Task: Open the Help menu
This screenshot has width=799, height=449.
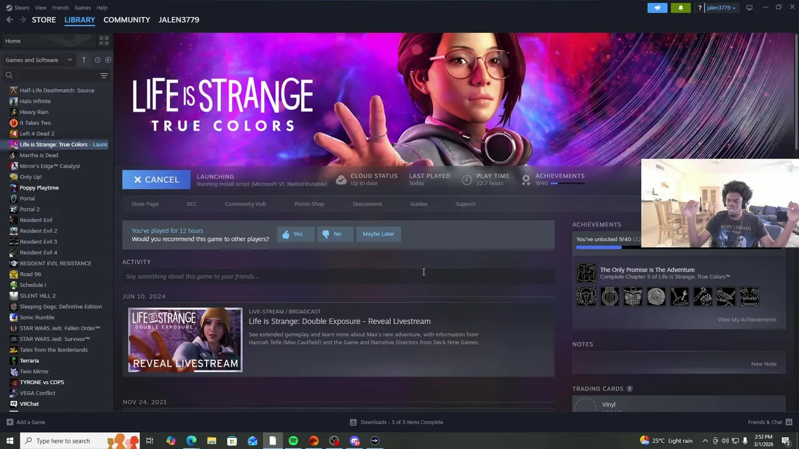Action: point(102,7)
